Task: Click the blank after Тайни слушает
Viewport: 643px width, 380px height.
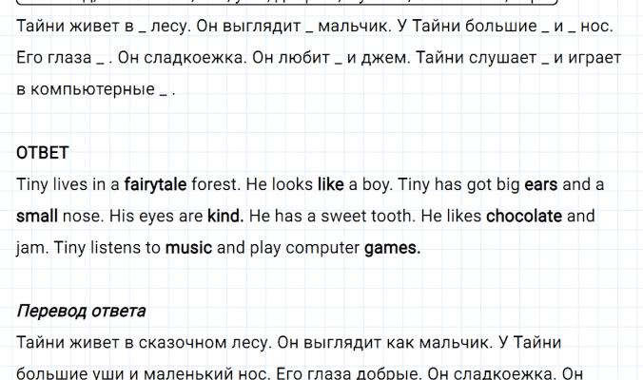Action: (543, 59)
